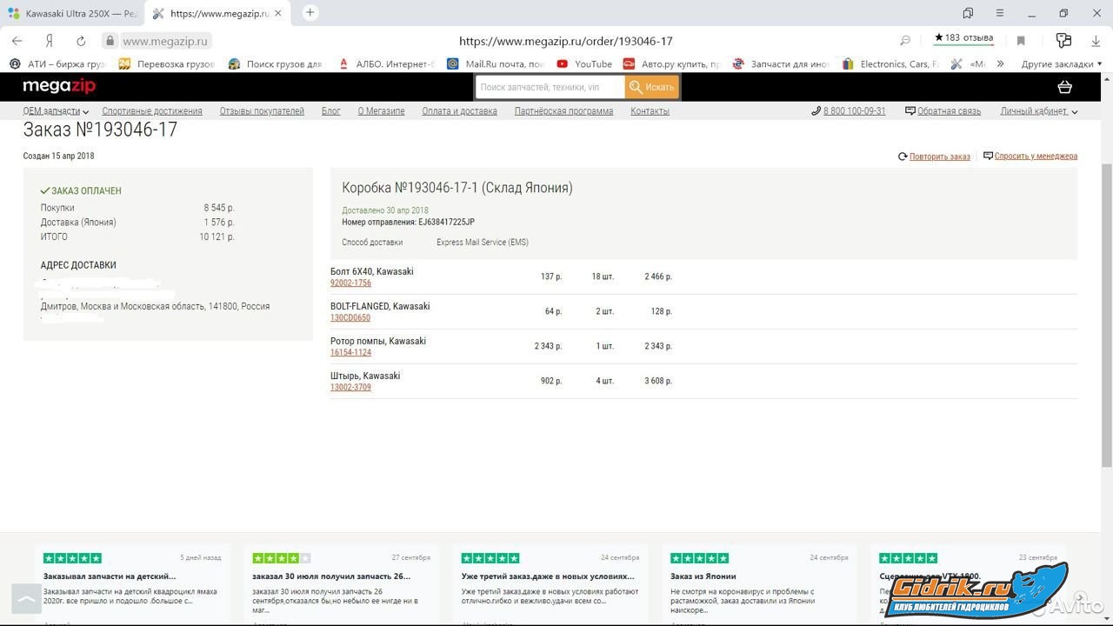The height and width of the screenshot is (626, 1113).
Task: Reload the page with refresh icon
Action: coord(81,41)
